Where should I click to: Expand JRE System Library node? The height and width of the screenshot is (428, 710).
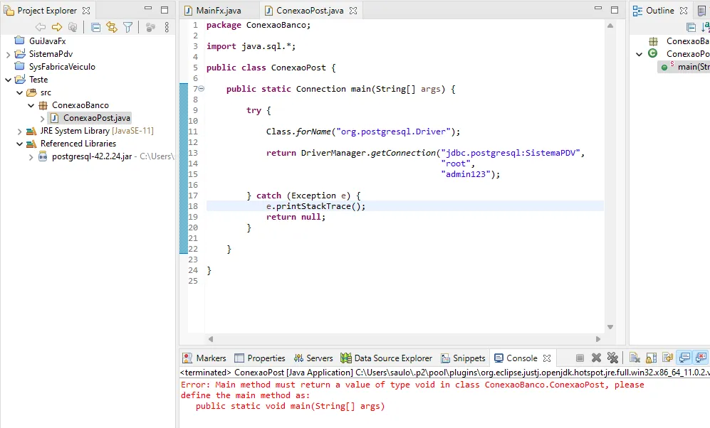(19, 131)
